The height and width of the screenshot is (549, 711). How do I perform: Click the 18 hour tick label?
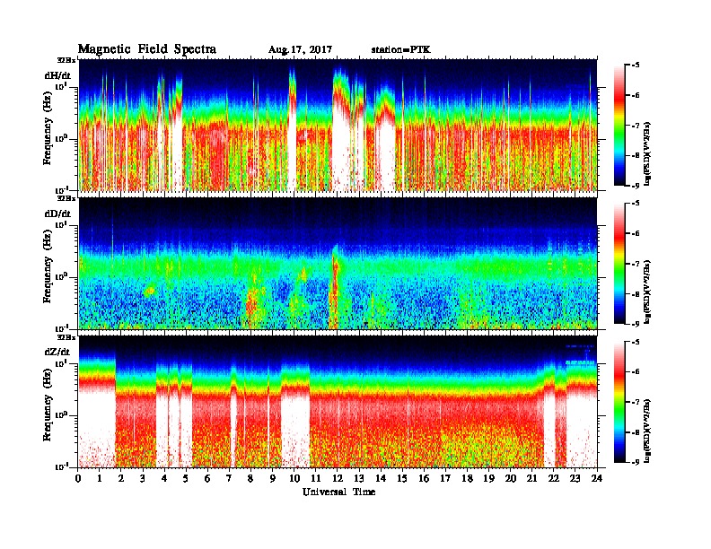[467, 479]
